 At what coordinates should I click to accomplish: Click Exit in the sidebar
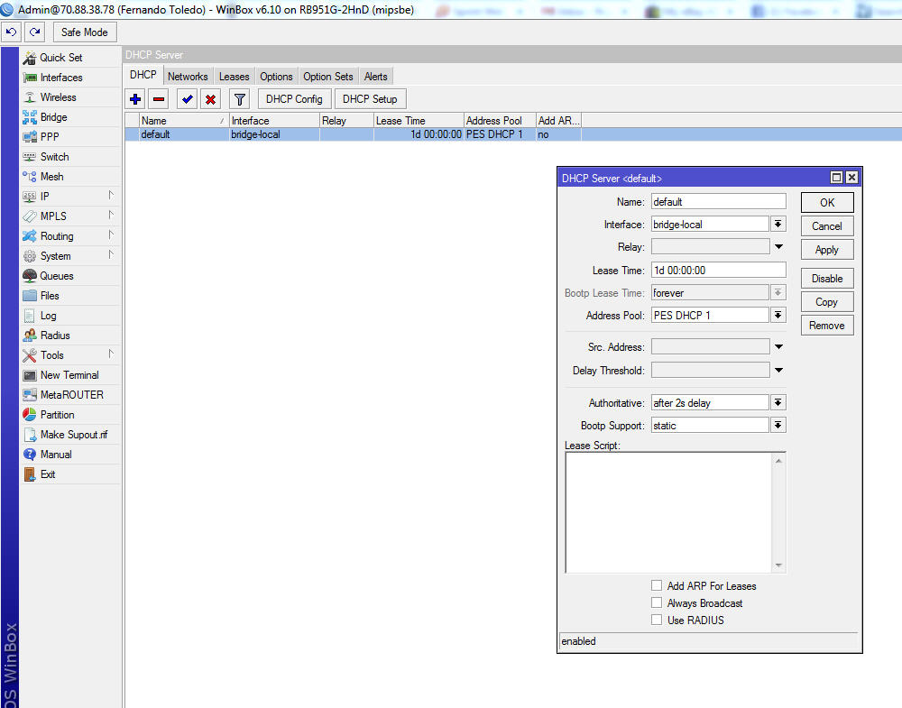click(x=70, y=474)
